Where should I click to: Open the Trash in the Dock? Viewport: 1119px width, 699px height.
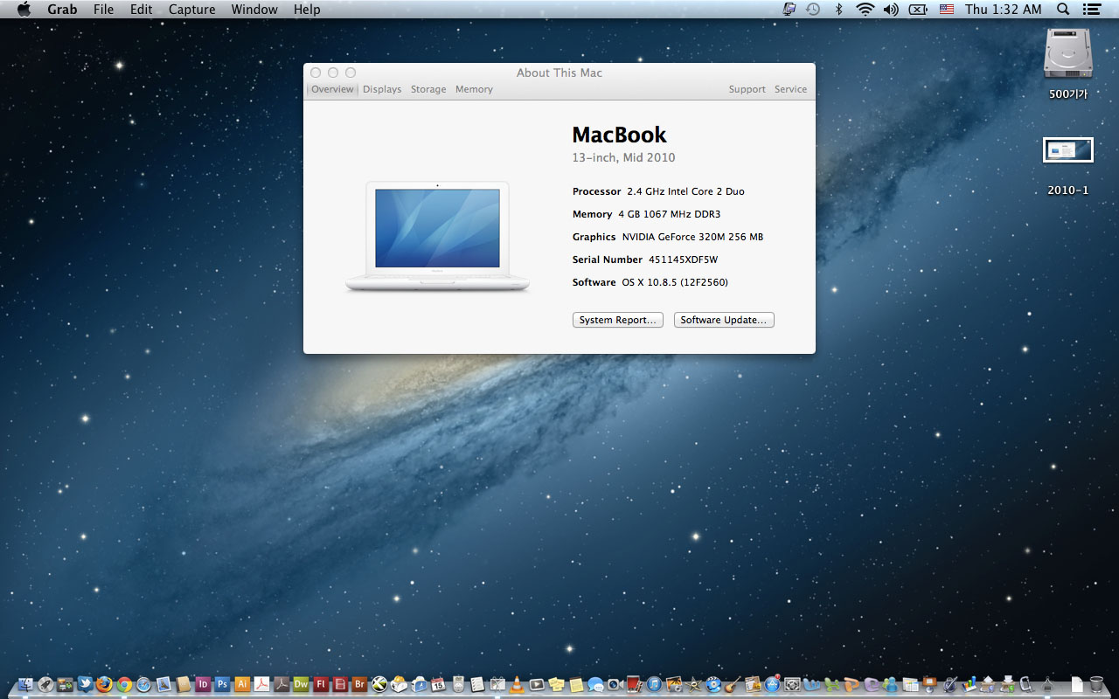pos(1097,684)
